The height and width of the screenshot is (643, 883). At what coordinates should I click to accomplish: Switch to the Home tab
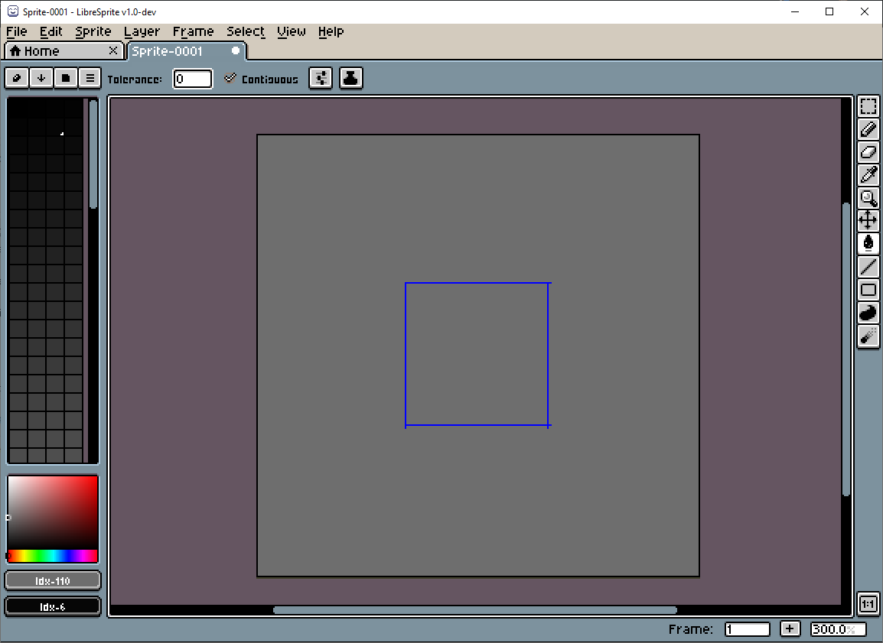tap(64, 50)
